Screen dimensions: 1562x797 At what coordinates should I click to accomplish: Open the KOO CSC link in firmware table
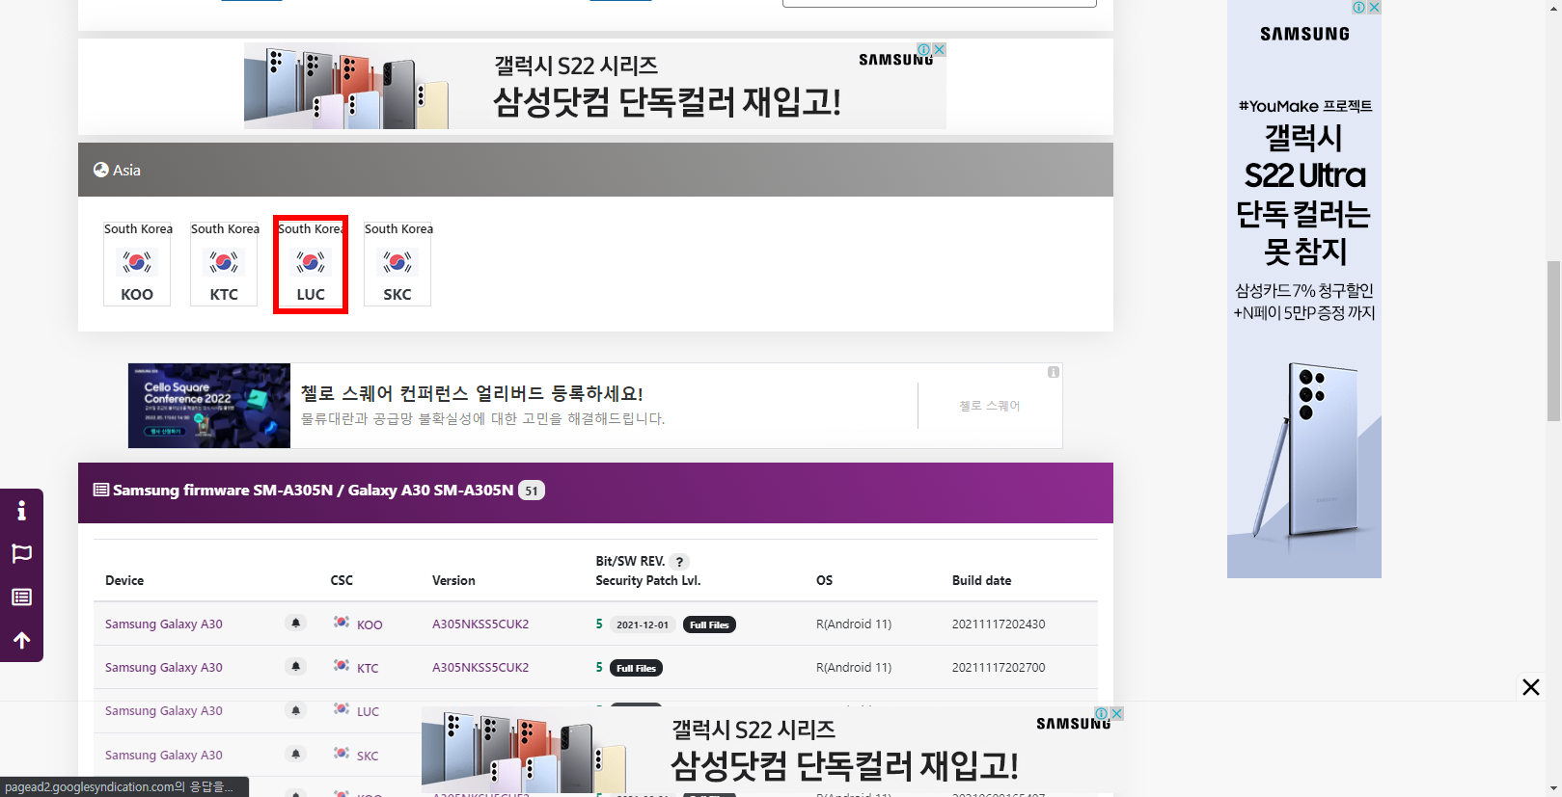[x=370, y=624]
